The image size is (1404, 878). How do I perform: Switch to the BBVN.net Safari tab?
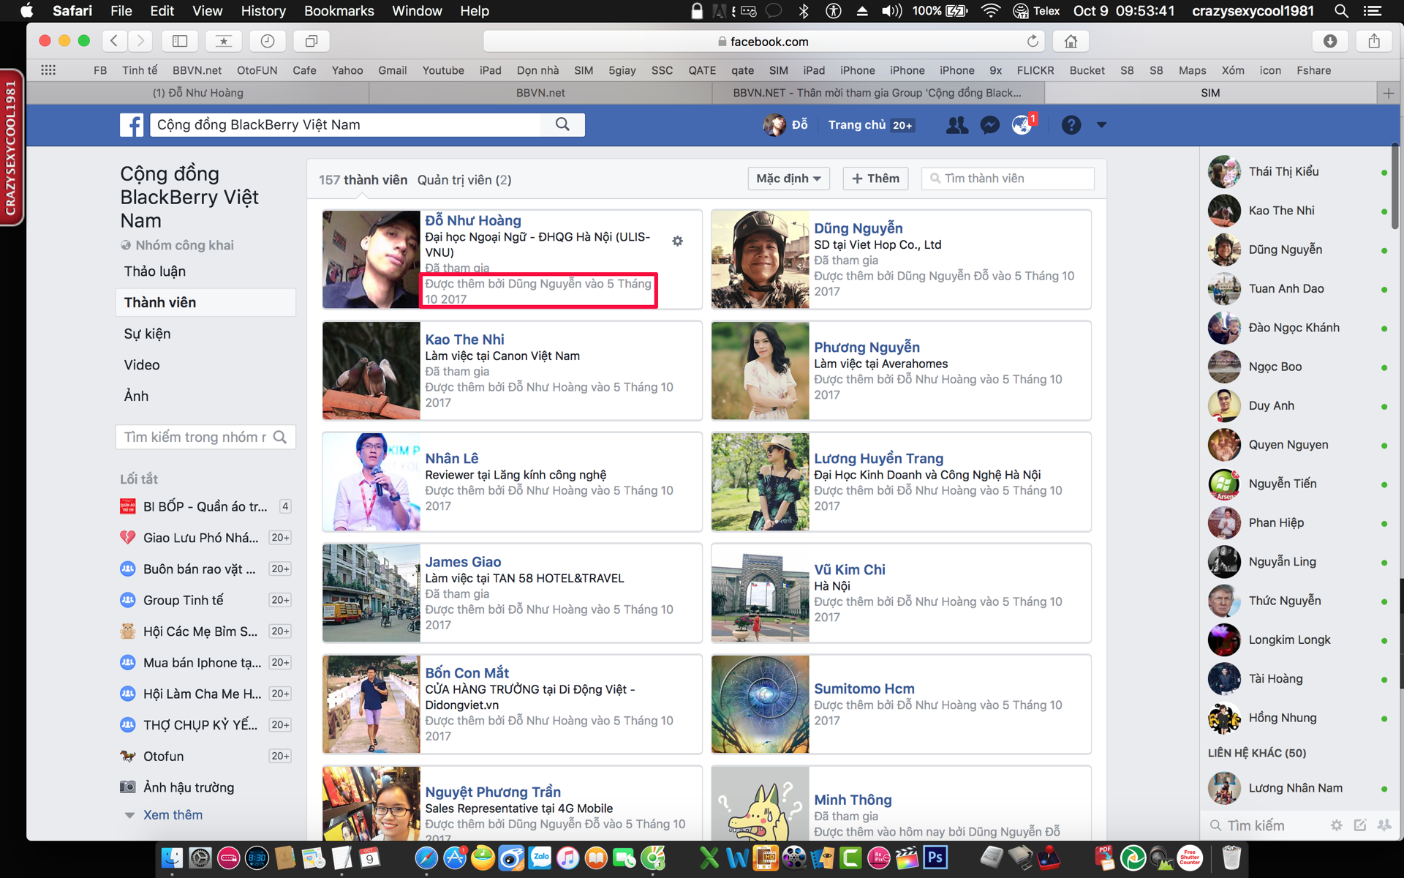pyautogui.click(x=540, y=93)
